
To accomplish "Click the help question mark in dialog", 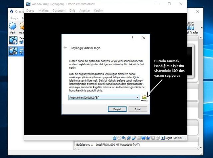I will [132, 38].
